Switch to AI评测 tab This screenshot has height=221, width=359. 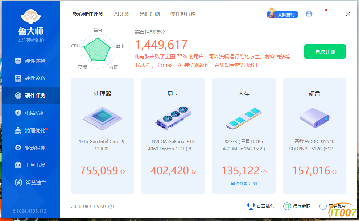pos(122,14)
